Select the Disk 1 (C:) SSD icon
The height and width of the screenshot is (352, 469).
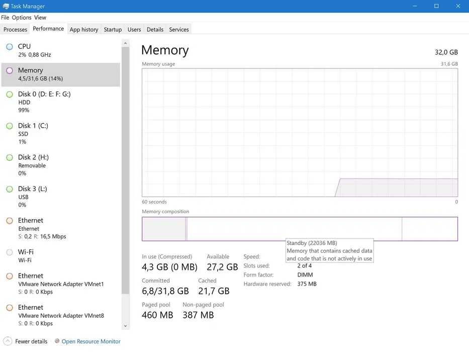[10, 126]
